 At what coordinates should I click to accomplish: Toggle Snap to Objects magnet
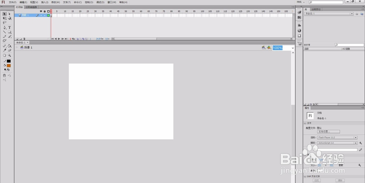click(x=4, y=75)
